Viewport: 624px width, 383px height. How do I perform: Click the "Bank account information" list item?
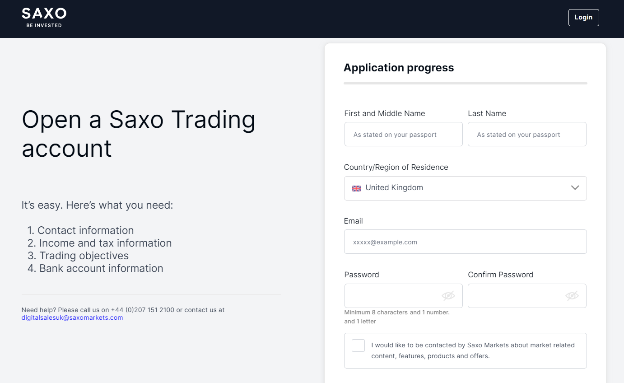(x=101, y=268)
